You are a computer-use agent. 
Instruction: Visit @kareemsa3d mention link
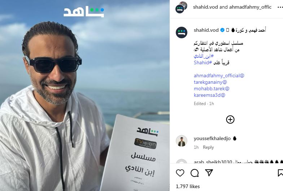coord(209,95)
